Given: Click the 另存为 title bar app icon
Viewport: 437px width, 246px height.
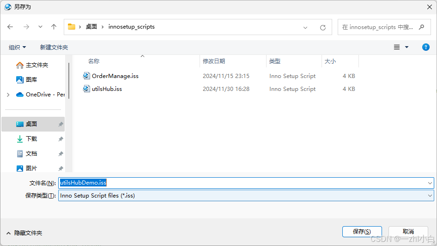Looking at the screenshot, I should point(8,6).
